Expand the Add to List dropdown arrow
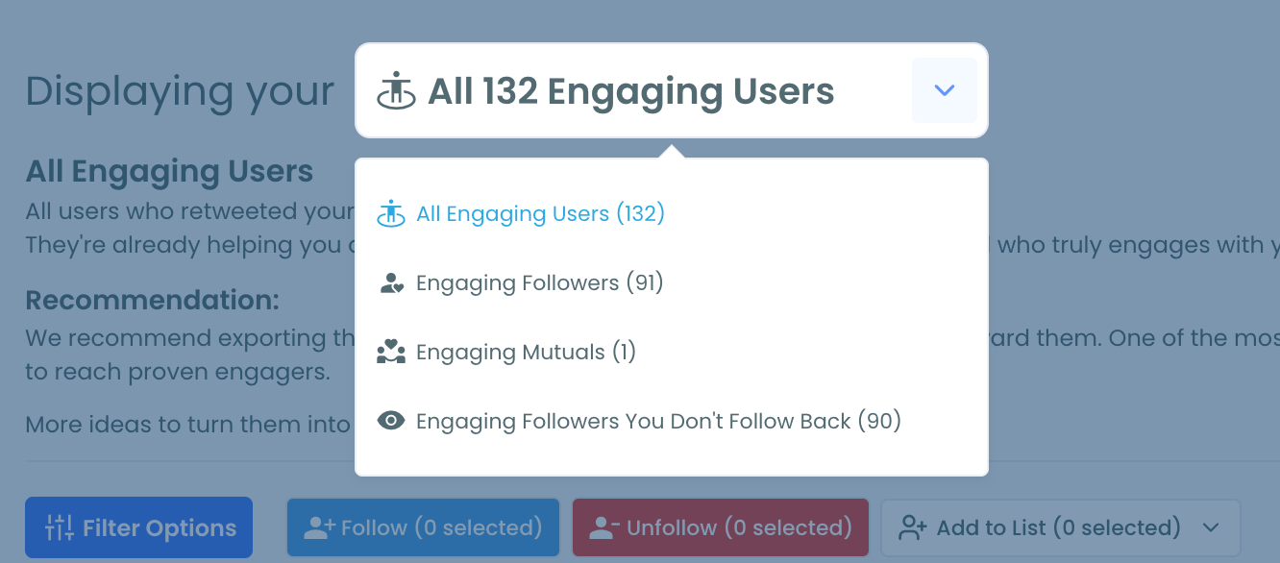Viewport: 1280px width, 563px height. tap(1211, 527)
